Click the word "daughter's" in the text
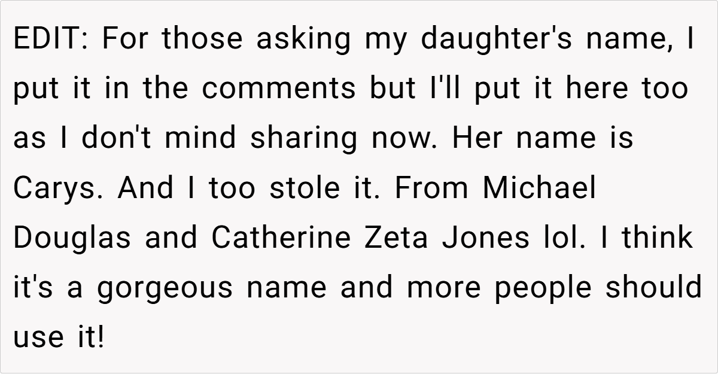718x374 pixels. 498,39
